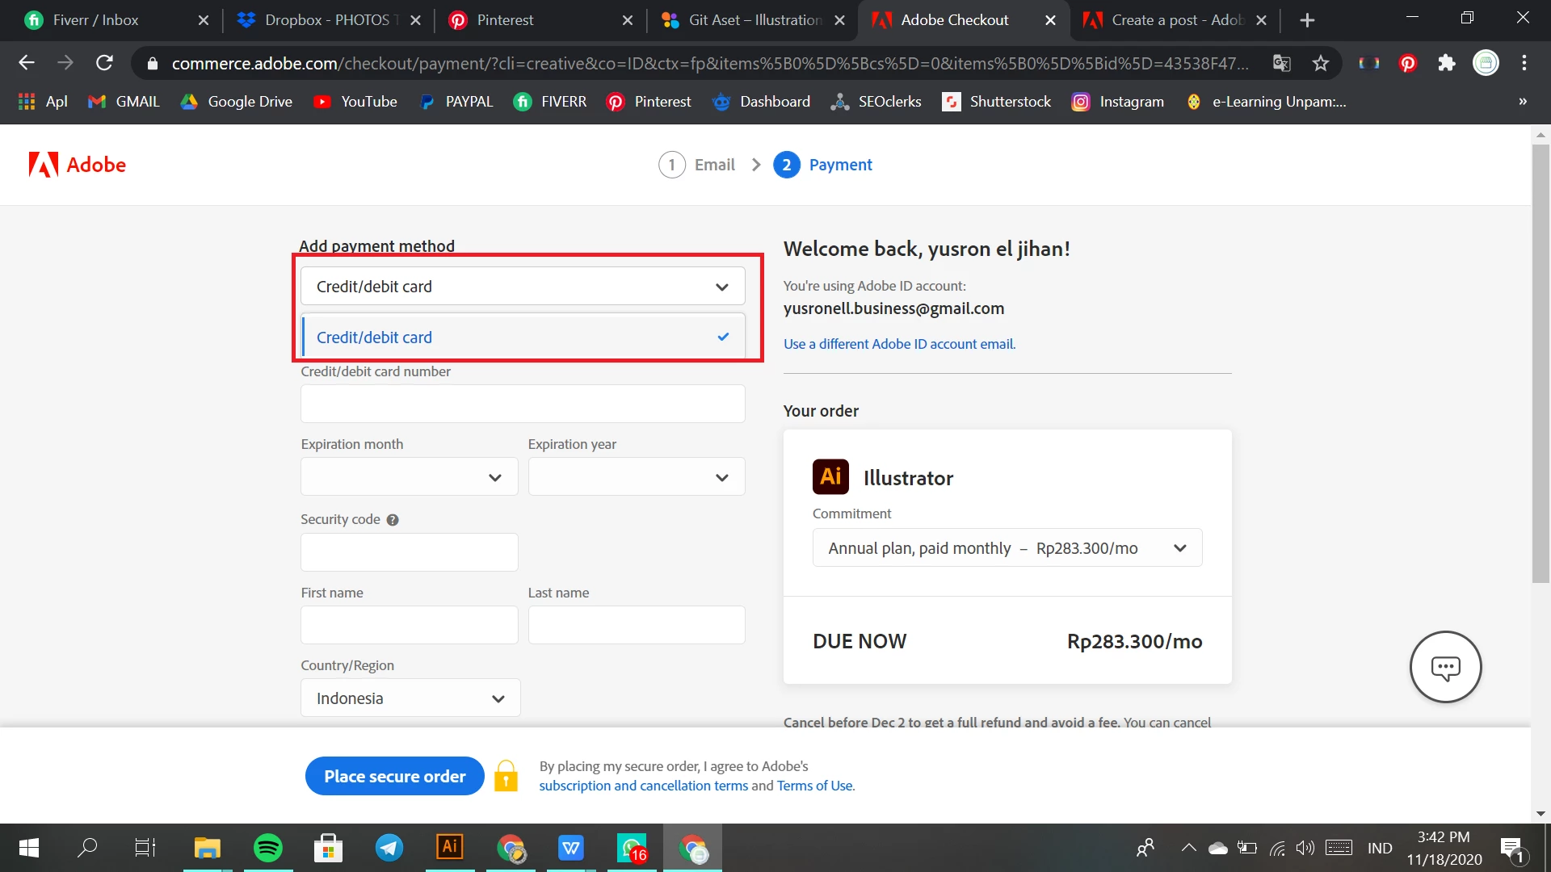Switch to the Dropbox - PHOTOS tab
This screenshot has width=1551, height=872.
point(326,20)
